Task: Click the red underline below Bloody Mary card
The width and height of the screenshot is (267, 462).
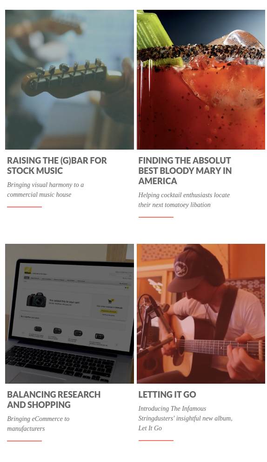Action: click(x=156, y=217)
